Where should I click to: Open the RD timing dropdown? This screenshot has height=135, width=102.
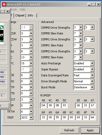coord(27,81)
